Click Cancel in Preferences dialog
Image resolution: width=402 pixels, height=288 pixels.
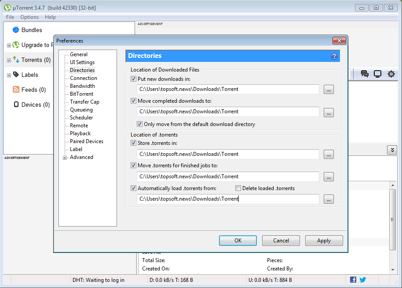point(281,241)
